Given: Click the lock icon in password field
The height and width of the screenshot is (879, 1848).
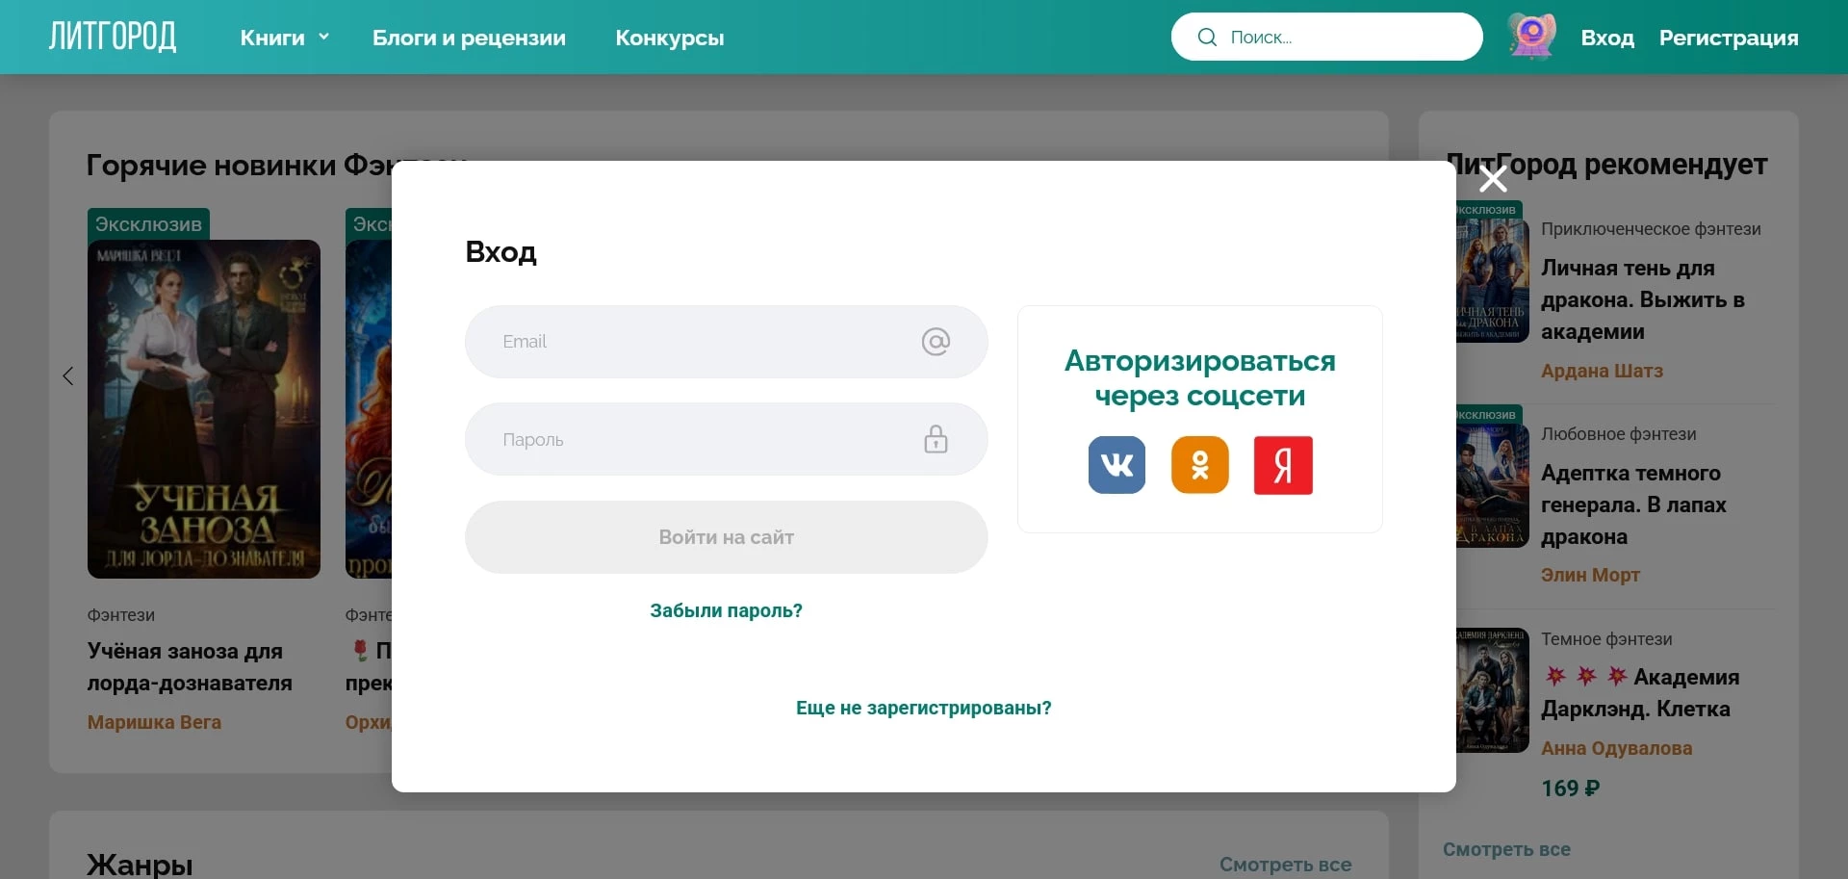Looking at the screenshot, I should click(x=936, y=439).
